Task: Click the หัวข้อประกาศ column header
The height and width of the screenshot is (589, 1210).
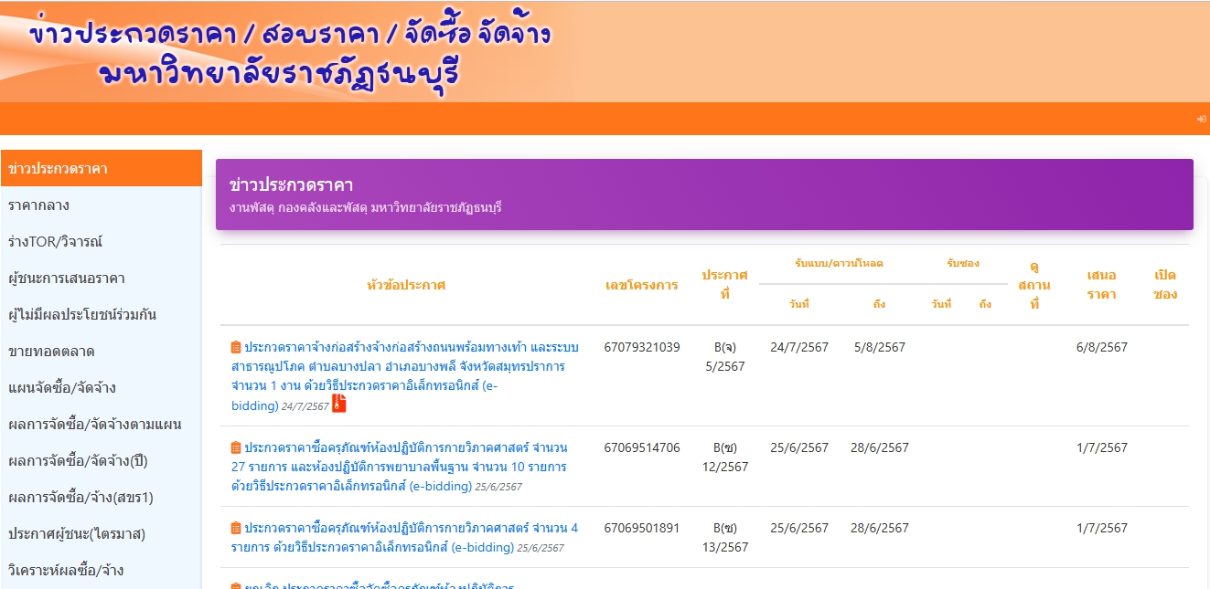Action: pyautogui.click(x=405, y=285)
